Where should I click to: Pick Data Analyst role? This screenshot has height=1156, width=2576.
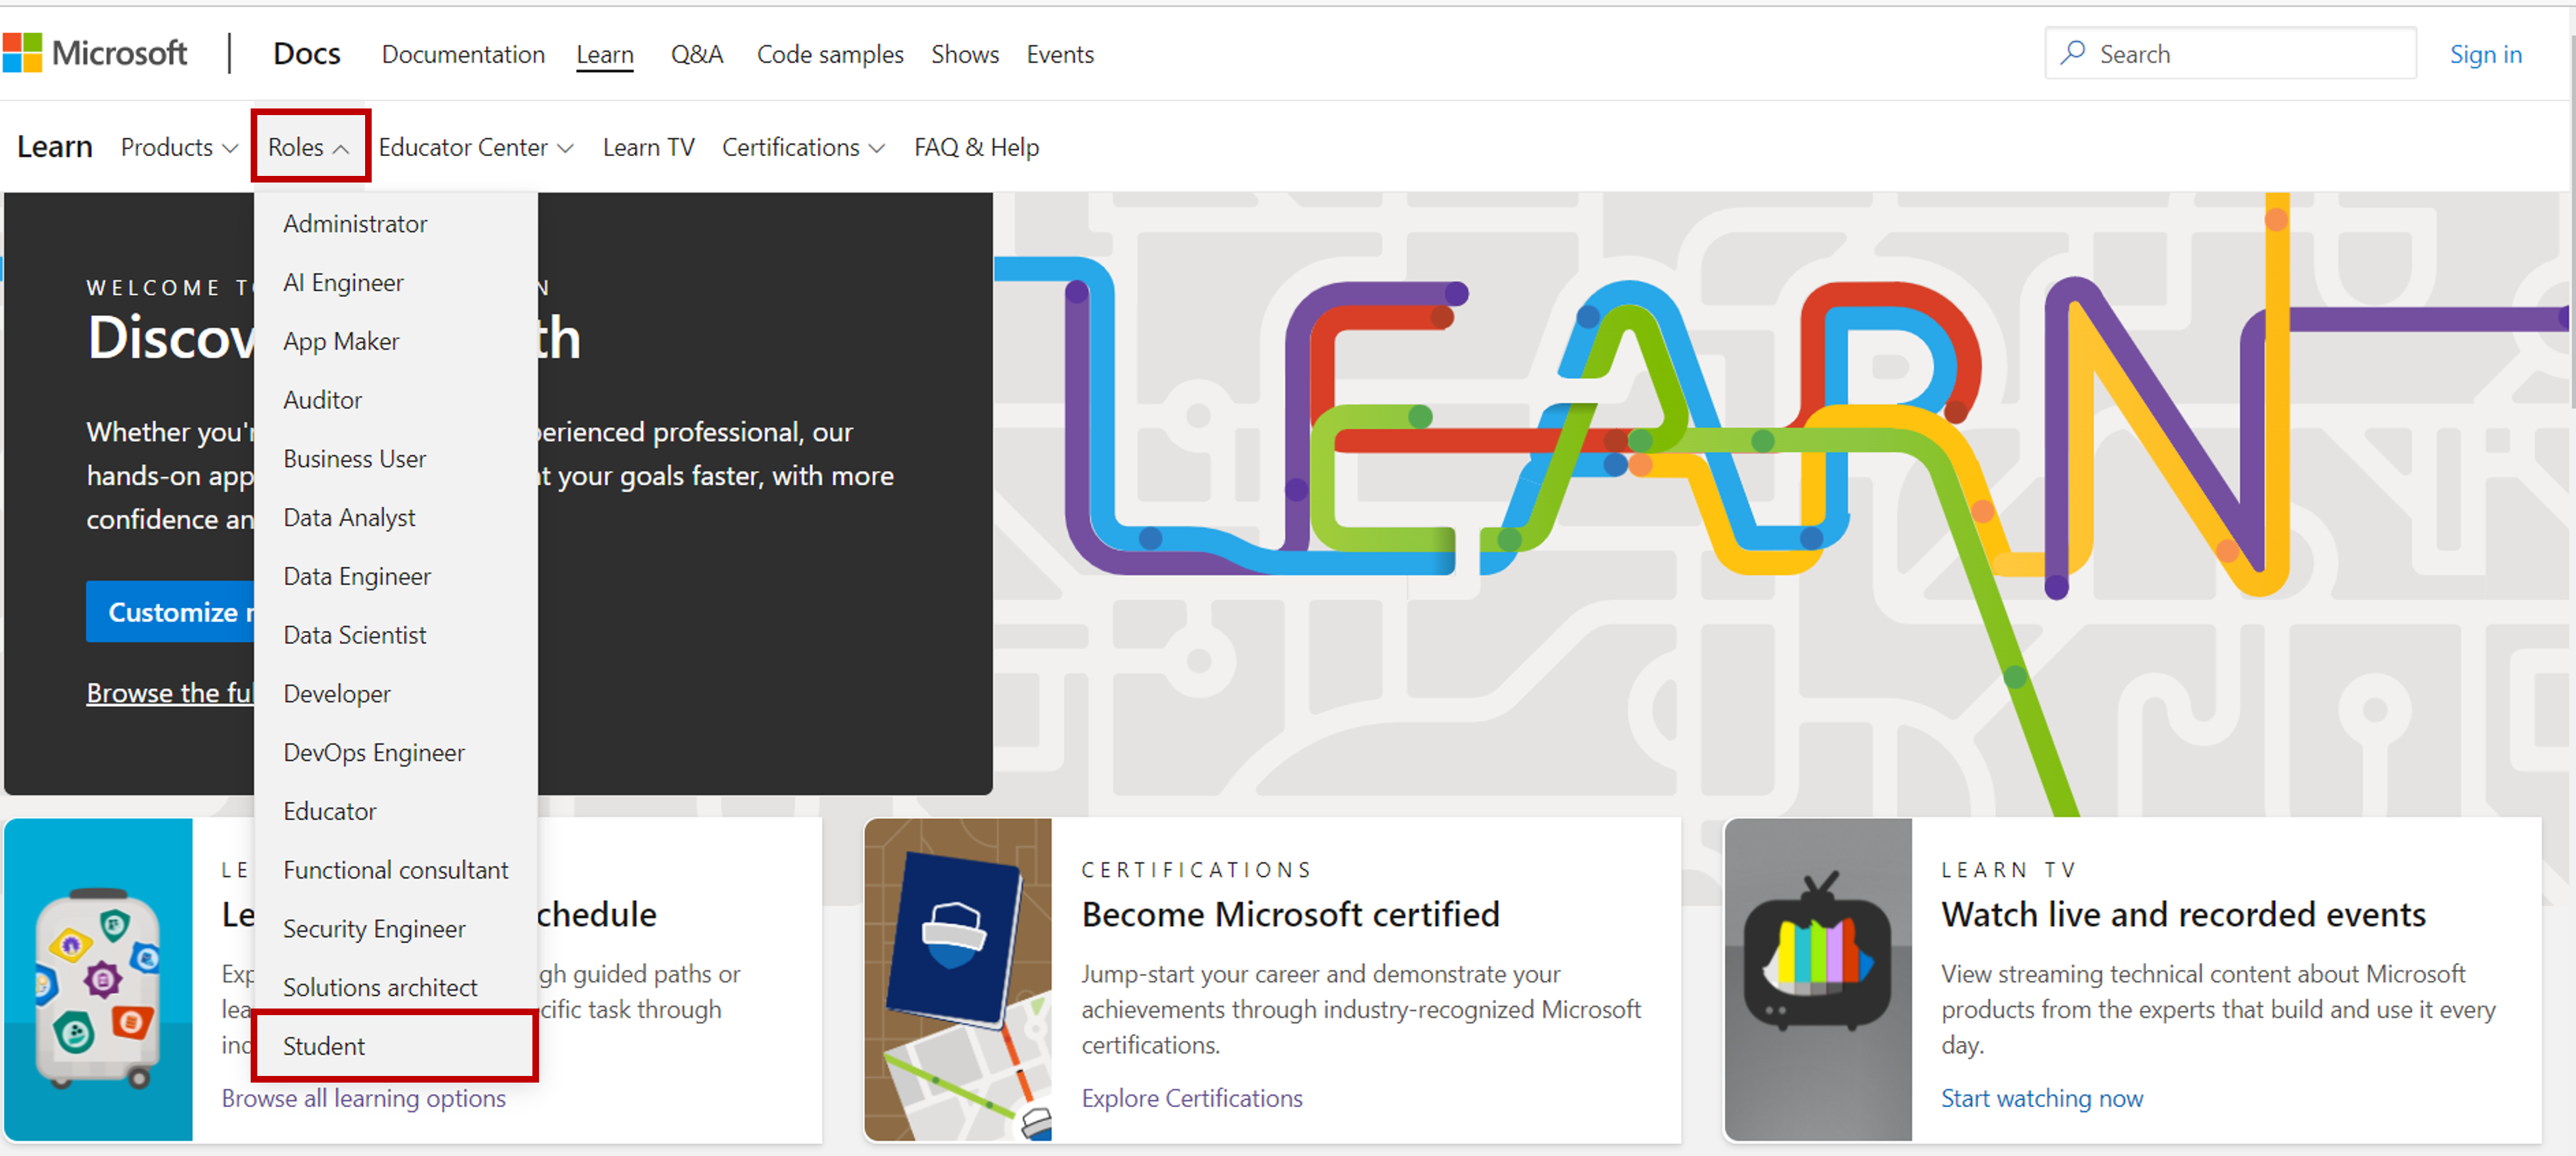pos(396,518)
